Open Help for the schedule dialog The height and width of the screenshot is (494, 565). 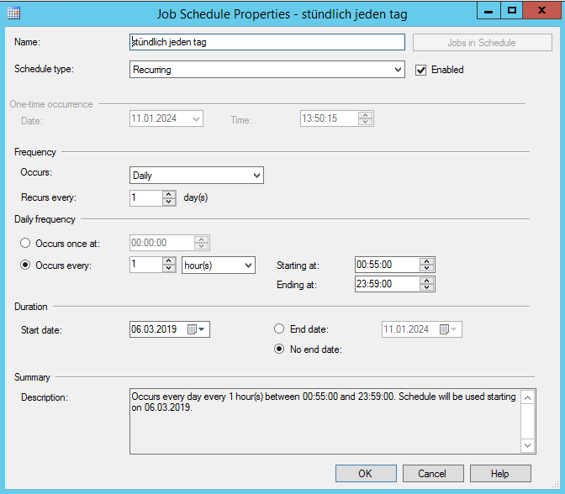point(500,473)
